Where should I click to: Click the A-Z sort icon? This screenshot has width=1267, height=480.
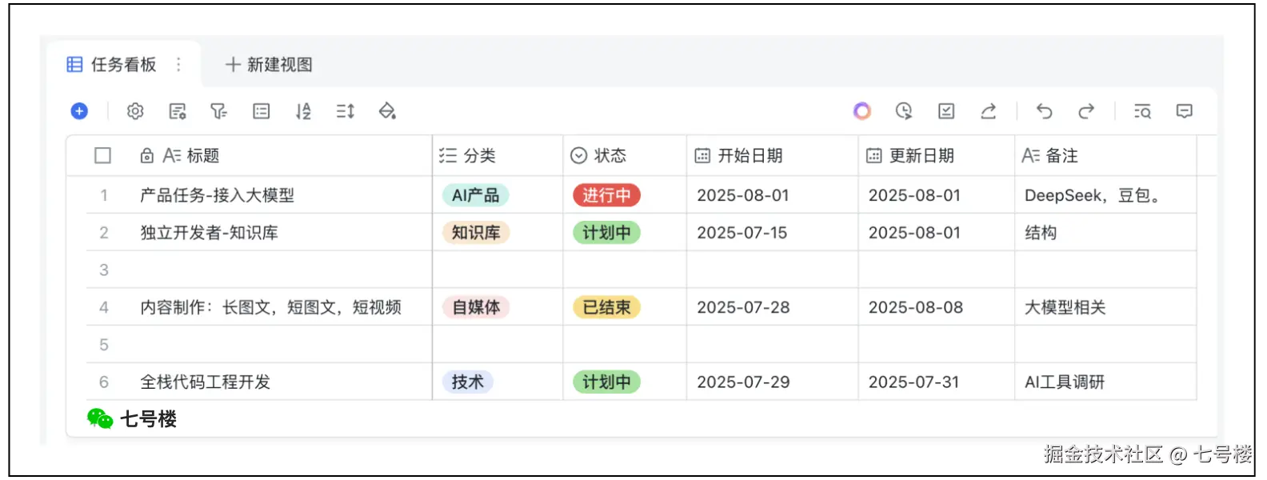(303, 111)
